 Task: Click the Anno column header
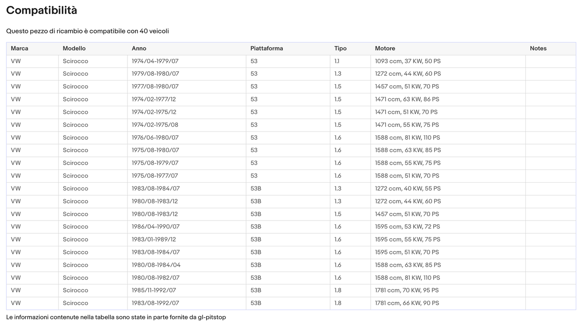tap(139, 48)
